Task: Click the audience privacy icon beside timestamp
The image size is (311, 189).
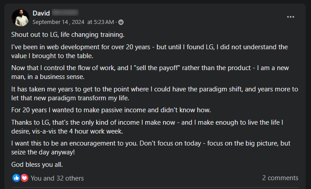Action: click(x=121, y=22)
